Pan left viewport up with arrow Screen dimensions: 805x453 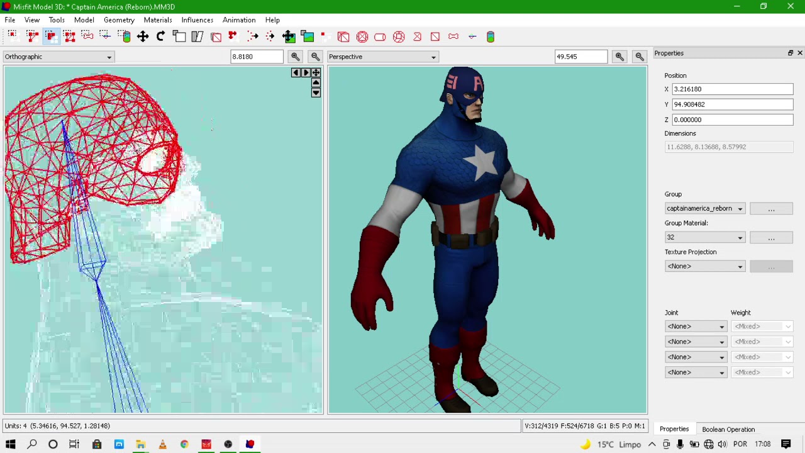click(x=316, y=83)
